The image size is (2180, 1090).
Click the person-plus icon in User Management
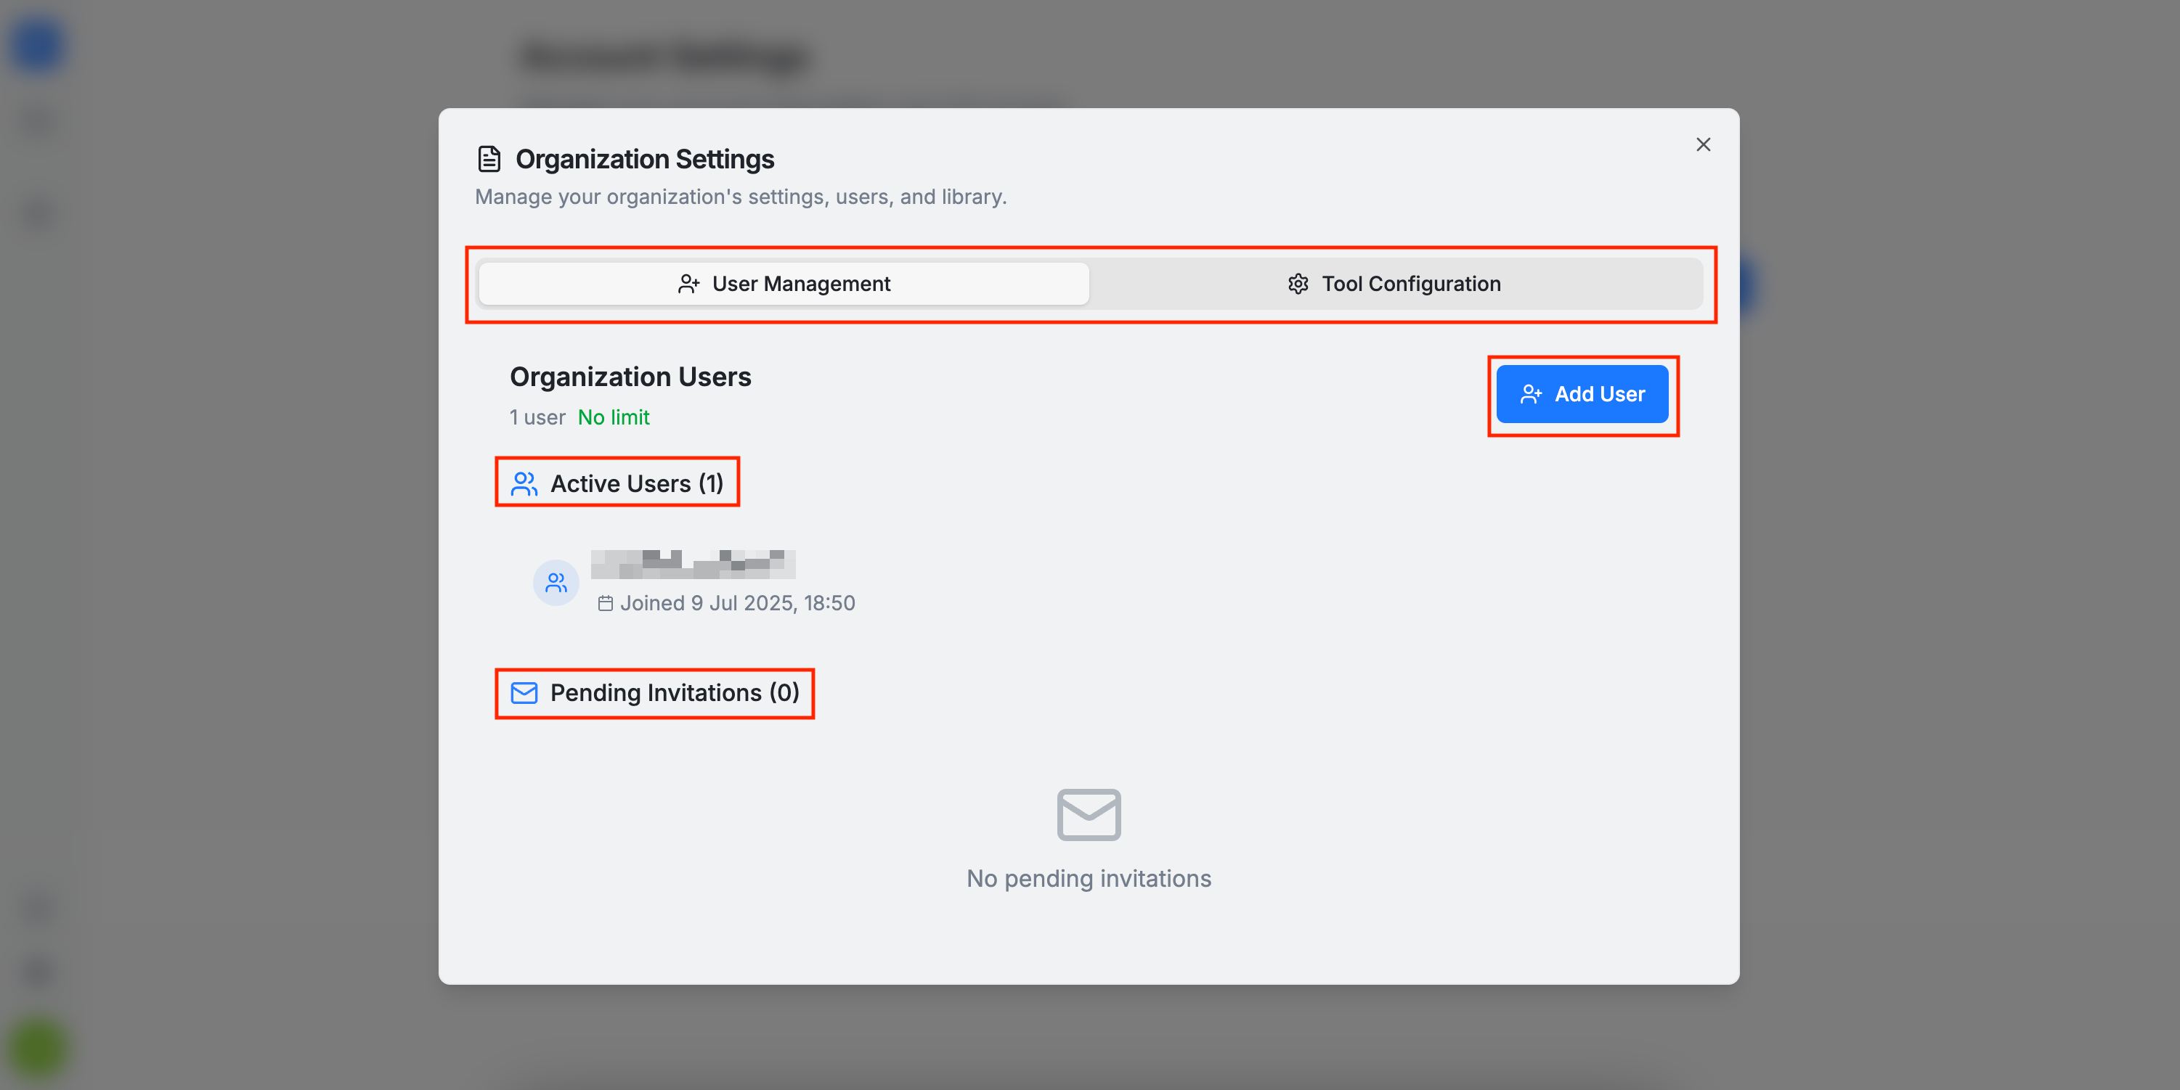click(x=688, y=284)
